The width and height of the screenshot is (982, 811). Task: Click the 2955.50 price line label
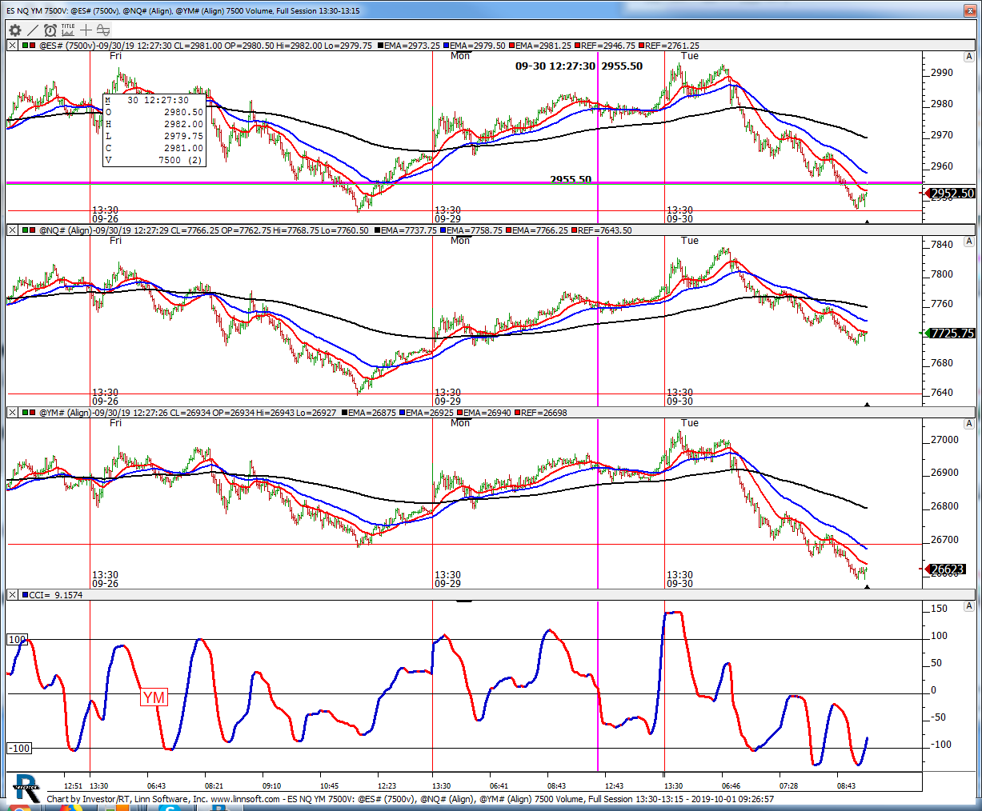click(x=571, y=179)
